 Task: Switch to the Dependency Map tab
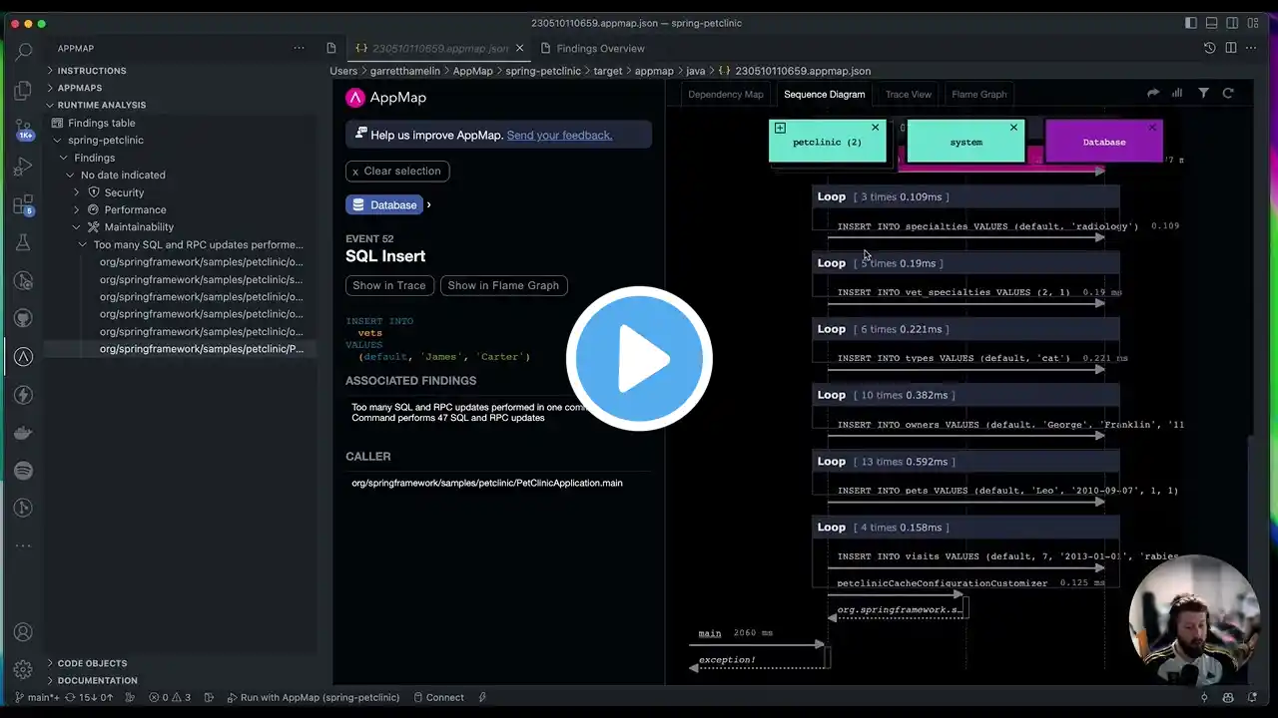point(726,94)
